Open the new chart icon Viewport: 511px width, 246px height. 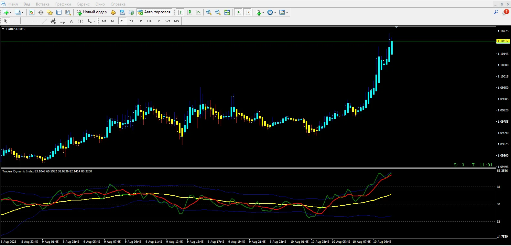(x=5, y=12)
